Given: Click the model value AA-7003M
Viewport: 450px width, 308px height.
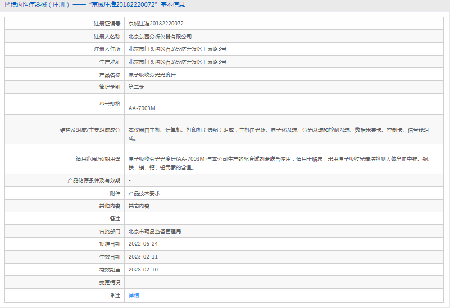Looking at the screenshot, I should (142, 108).
